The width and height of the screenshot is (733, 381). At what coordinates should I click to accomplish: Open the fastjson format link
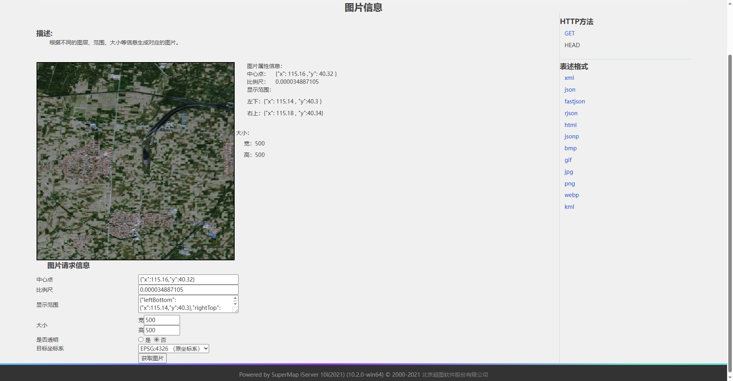click(x=575, y=101)
